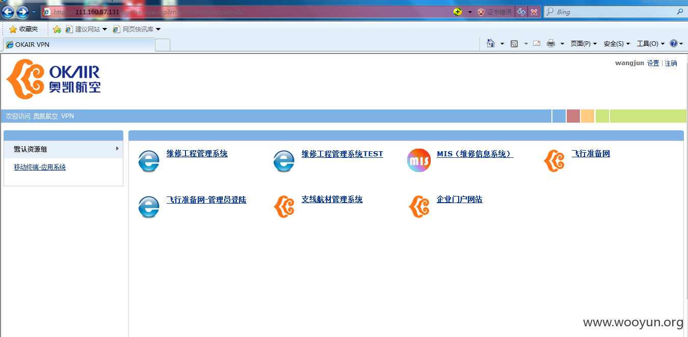Select the red theme color swatch
688x337 pixels.
573,116
